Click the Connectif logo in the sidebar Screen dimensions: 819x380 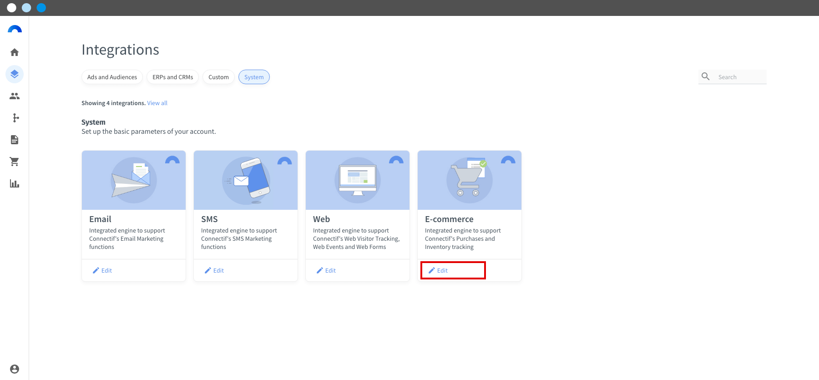(15, 29)
